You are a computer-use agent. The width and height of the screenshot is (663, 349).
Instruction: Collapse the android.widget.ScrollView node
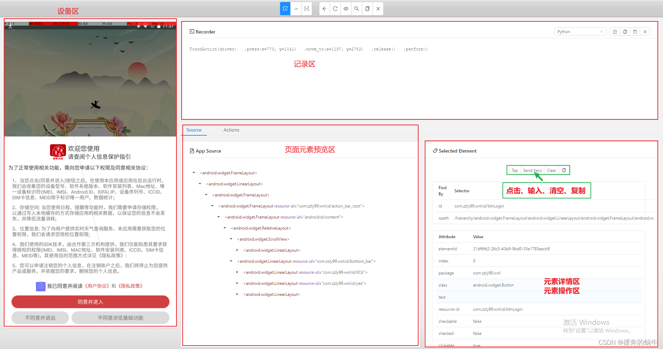tap(231, 239)
